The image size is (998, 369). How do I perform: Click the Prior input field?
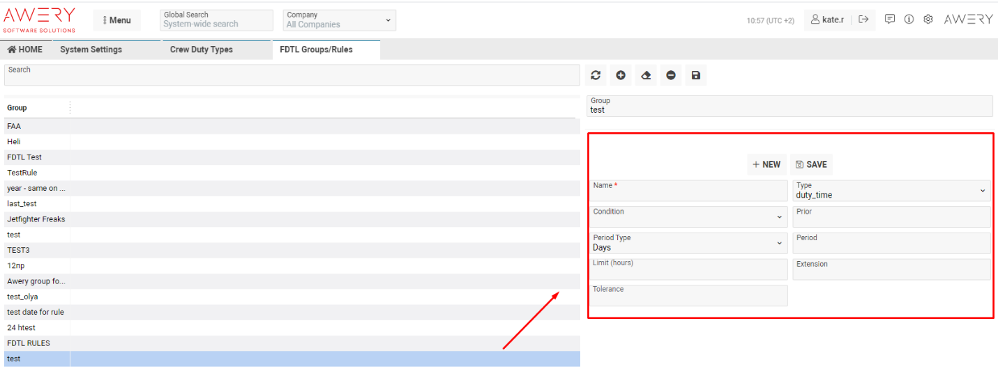pos(891,217)
